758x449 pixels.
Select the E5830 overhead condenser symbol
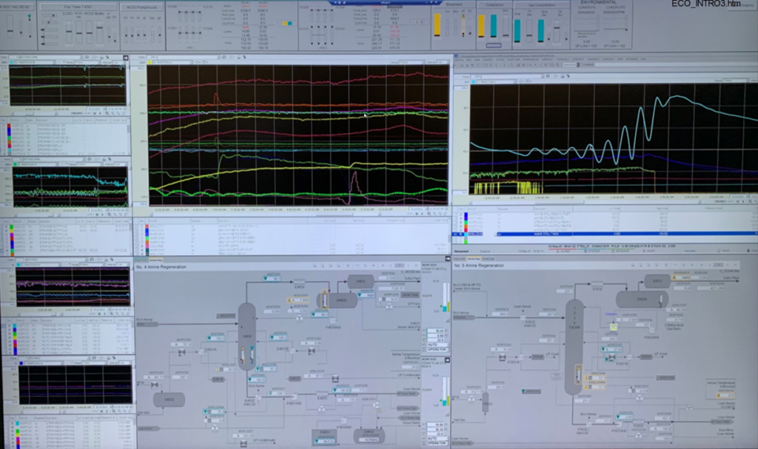tap(597, 284)
